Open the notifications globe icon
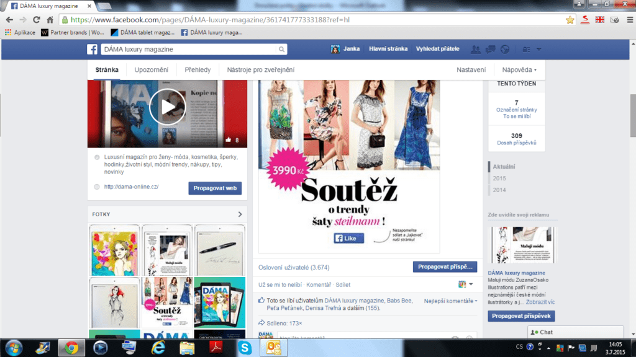The height and width of the screenshot is (357, 636). pyautogui.click(x=504, y=50)
